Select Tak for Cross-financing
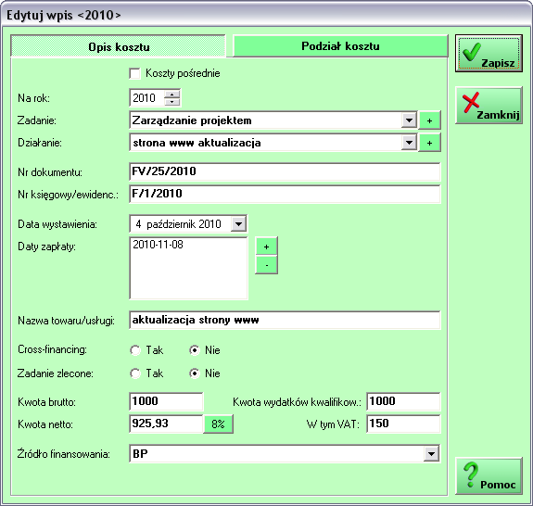This screenshot has width=533, height=506. pos(135,350)
